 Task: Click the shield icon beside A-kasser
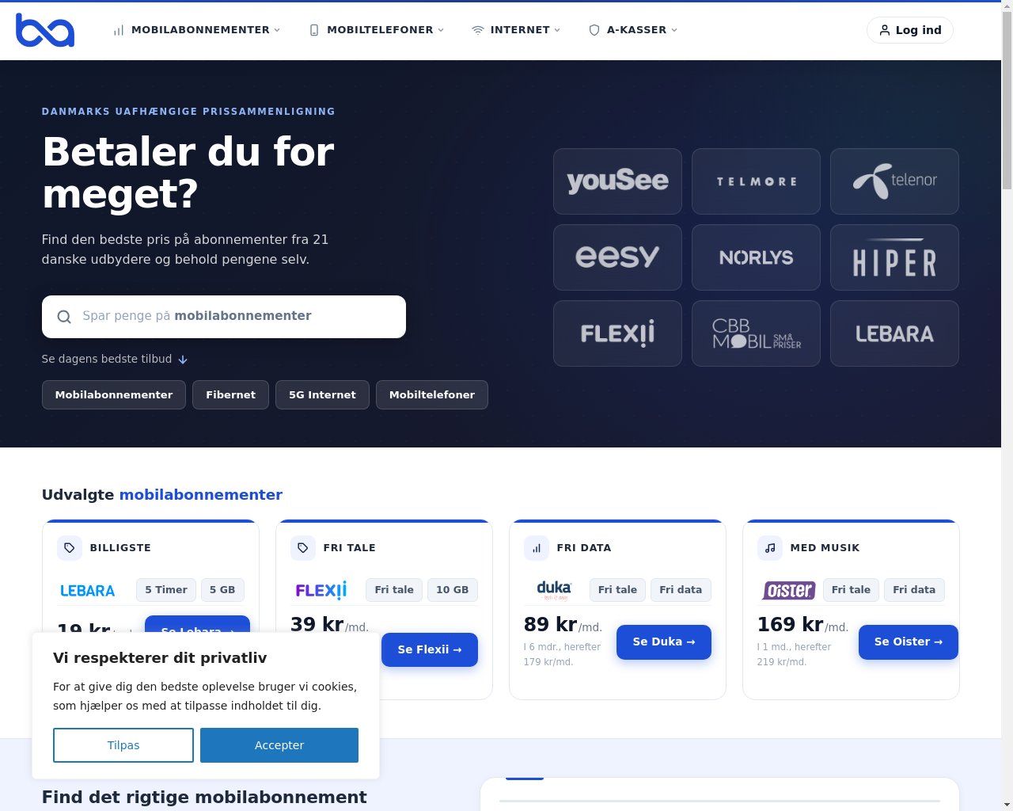point(594,30)
